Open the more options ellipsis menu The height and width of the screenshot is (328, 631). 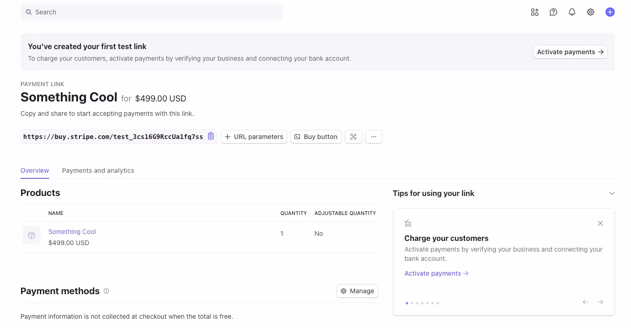[x=373, y=137]
